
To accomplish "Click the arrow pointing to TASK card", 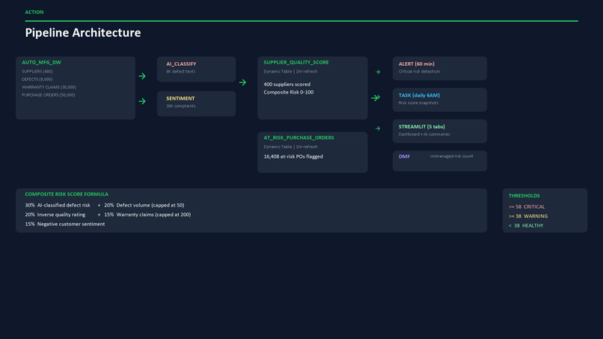I will coord(376,98).
